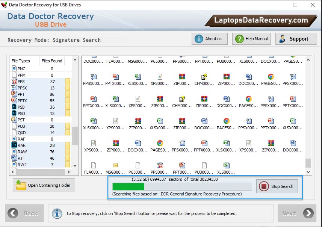Click the file types vertical scrollbar thumb
The height and width of the screenshot is (227, 322).
75,136
